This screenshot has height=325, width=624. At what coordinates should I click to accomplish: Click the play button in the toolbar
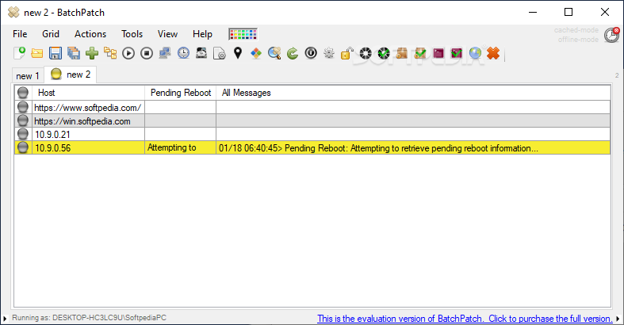point(128,53)
